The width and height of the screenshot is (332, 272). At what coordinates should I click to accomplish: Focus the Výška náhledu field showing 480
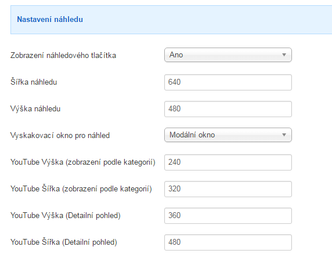[x=228, y=109]
